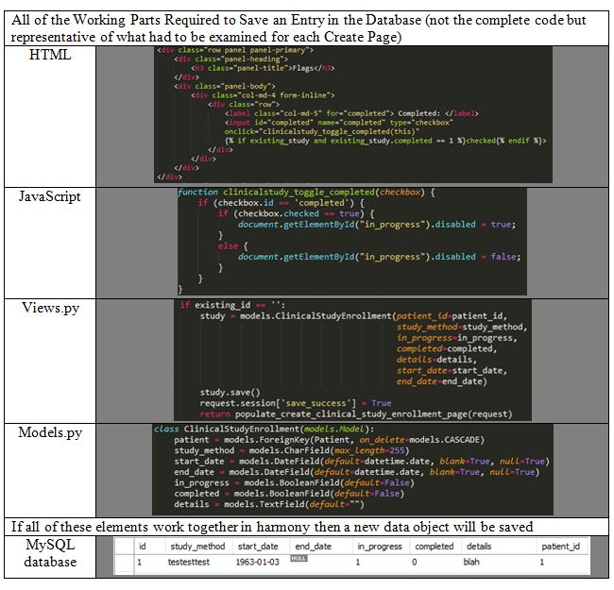
Task: Select the MySQL database row label
Action: pyautogui.click(x=50, y=553)
